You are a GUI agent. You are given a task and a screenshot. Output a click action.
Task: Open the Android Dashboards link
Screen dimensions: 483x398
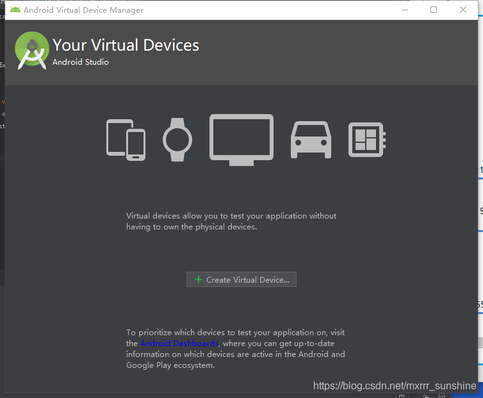[x=179, y=344]
